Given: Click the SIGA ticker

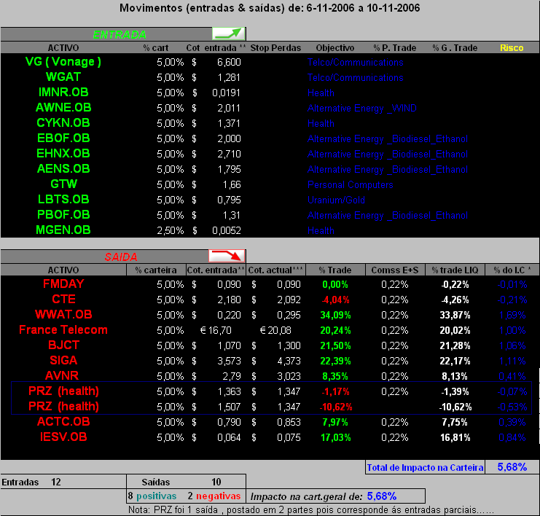Looking at the screenshot, I should click(63, 360).
